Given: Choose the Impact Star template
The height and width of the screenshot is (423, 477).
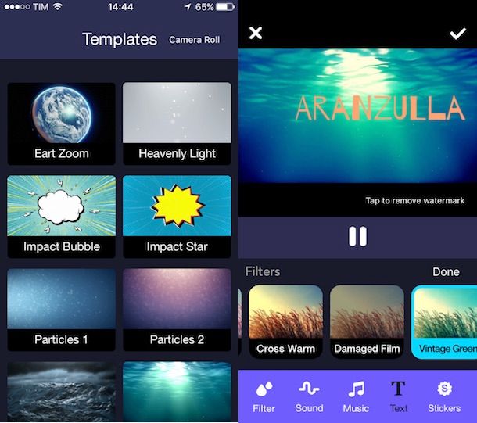Looking at the screenshot, I should (177, 217).
